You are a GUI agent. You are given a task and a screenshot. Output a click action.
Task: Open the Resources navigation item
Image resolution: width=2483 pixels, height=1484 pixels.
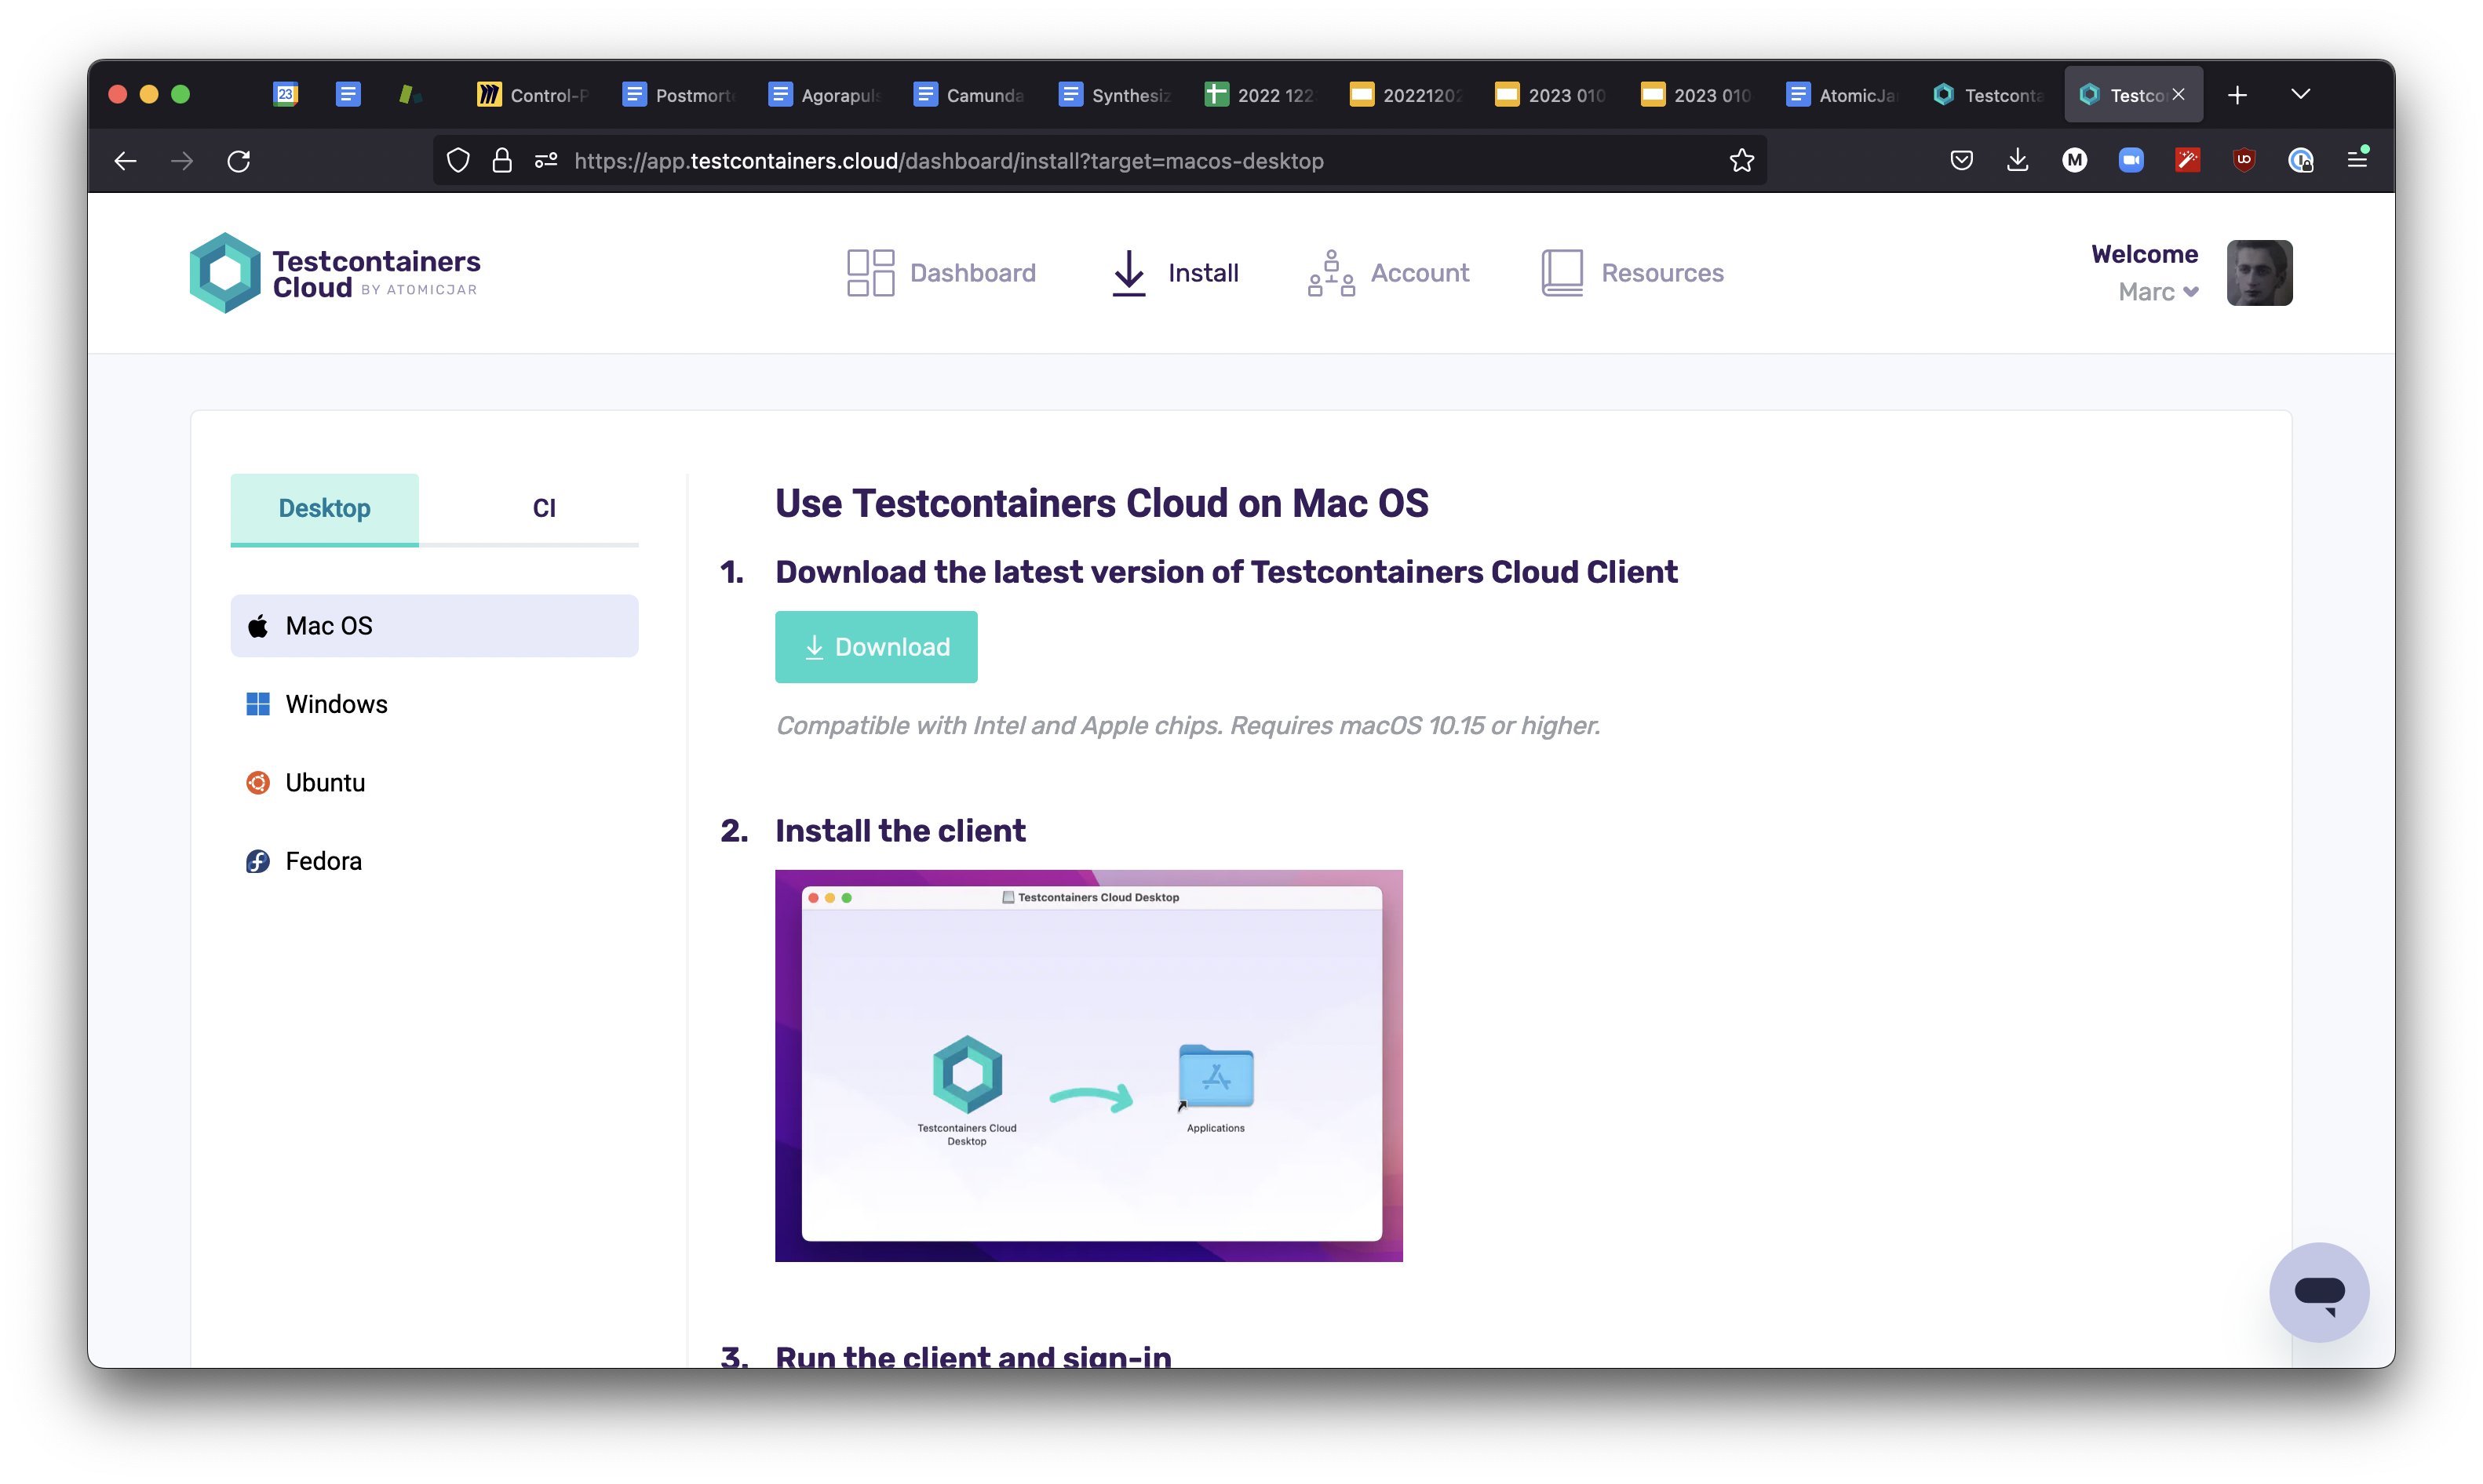pyautogui.click(x=1632, y=273)
